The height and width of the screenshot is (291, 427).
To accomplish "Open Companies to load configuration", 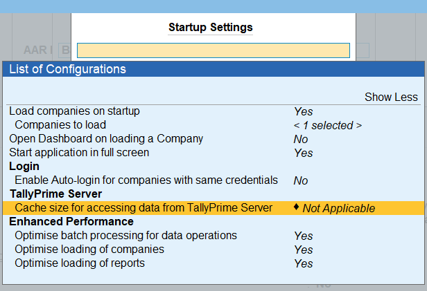I will tap(60, 124).
